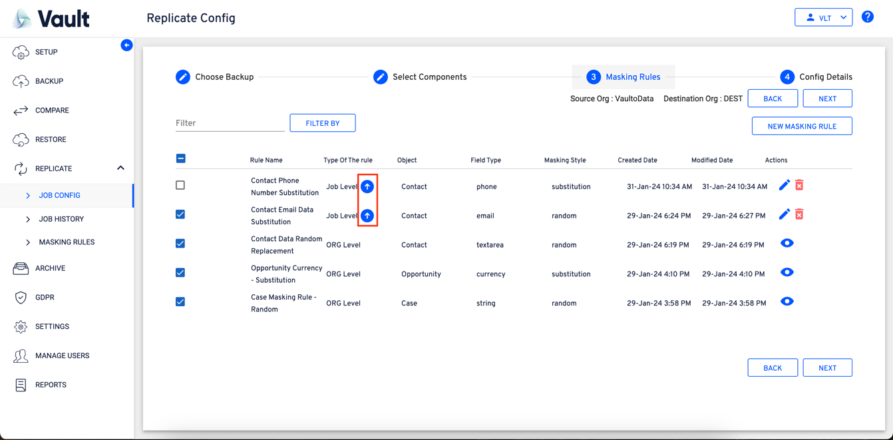Image resolution: width=893 pixels, height=440 pixels.
Task: View the Opportunity Currency rule via eye icon
Action: (x=787, y=272)
